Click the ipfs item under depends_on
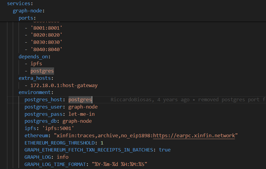The image size is (266, 169). pyautogui.click(x=36, y=64)
